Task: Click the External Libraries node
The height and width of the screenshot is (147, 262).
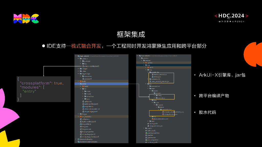Action: 86,139
